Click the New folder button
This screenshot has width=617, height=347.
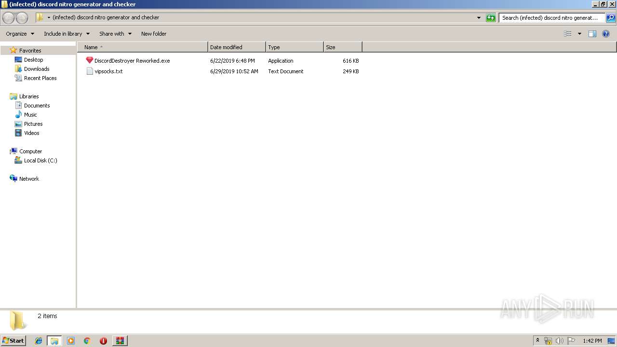point(154,34)
